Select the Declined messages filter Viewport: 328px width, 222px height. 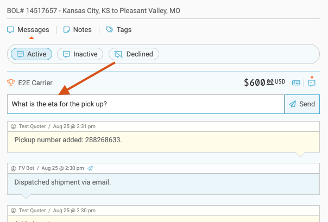tap(134, 54)
